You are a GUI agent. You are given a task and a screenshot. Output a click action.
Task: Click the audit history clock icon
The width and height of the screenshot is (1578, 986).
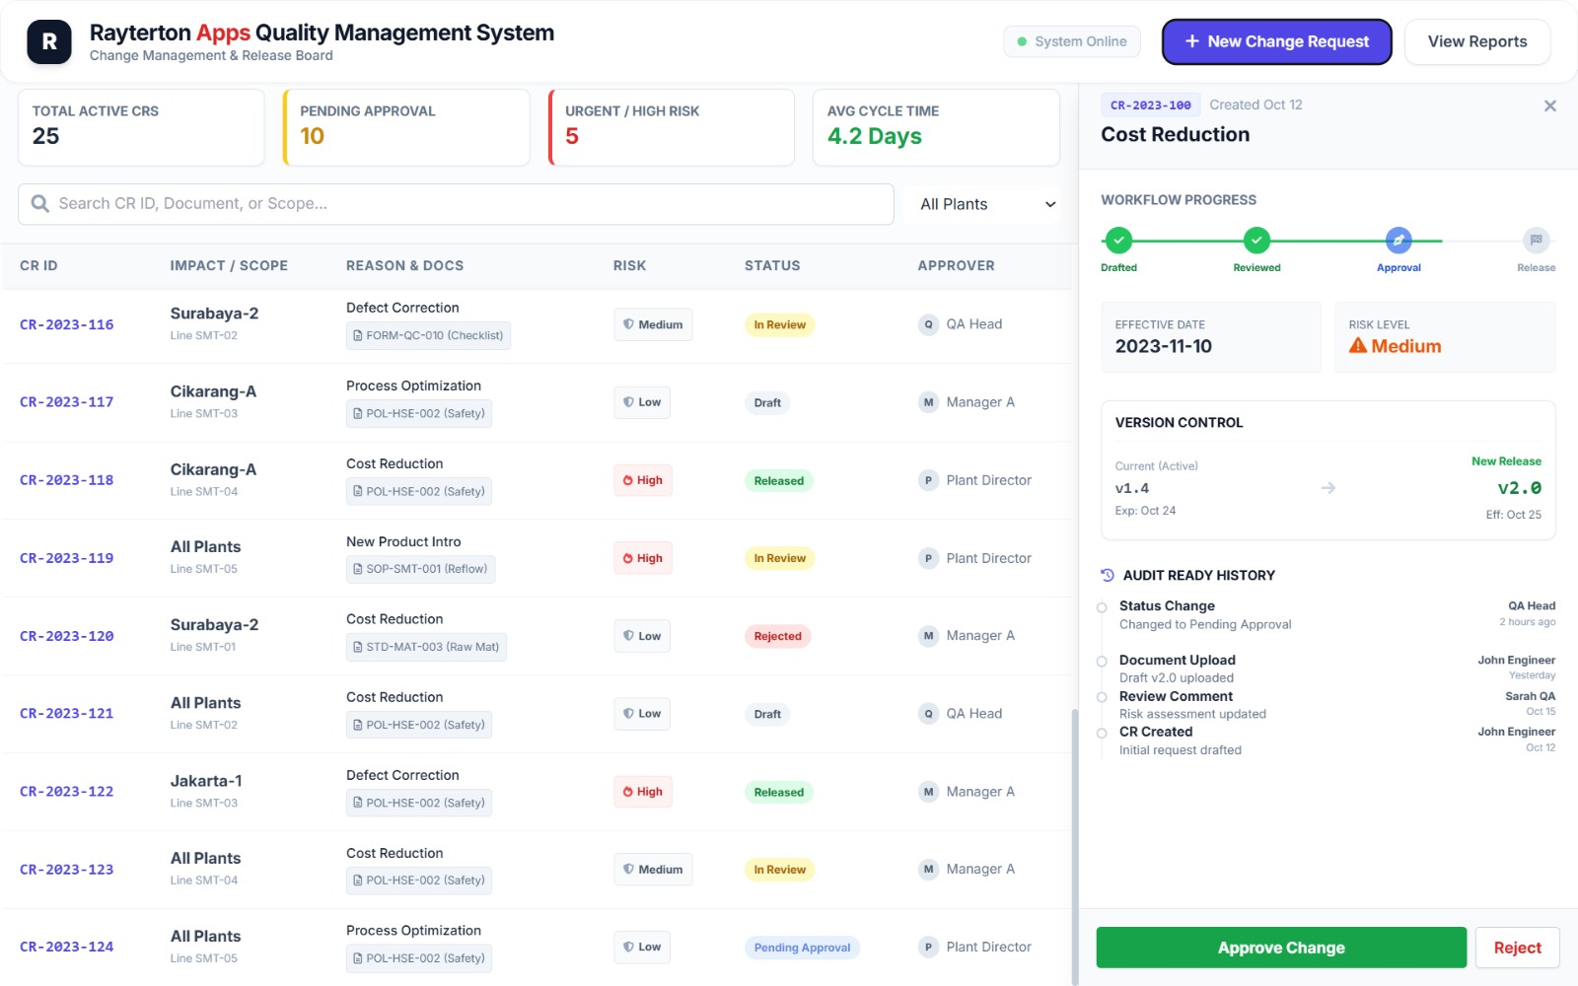coord(1107,575)
